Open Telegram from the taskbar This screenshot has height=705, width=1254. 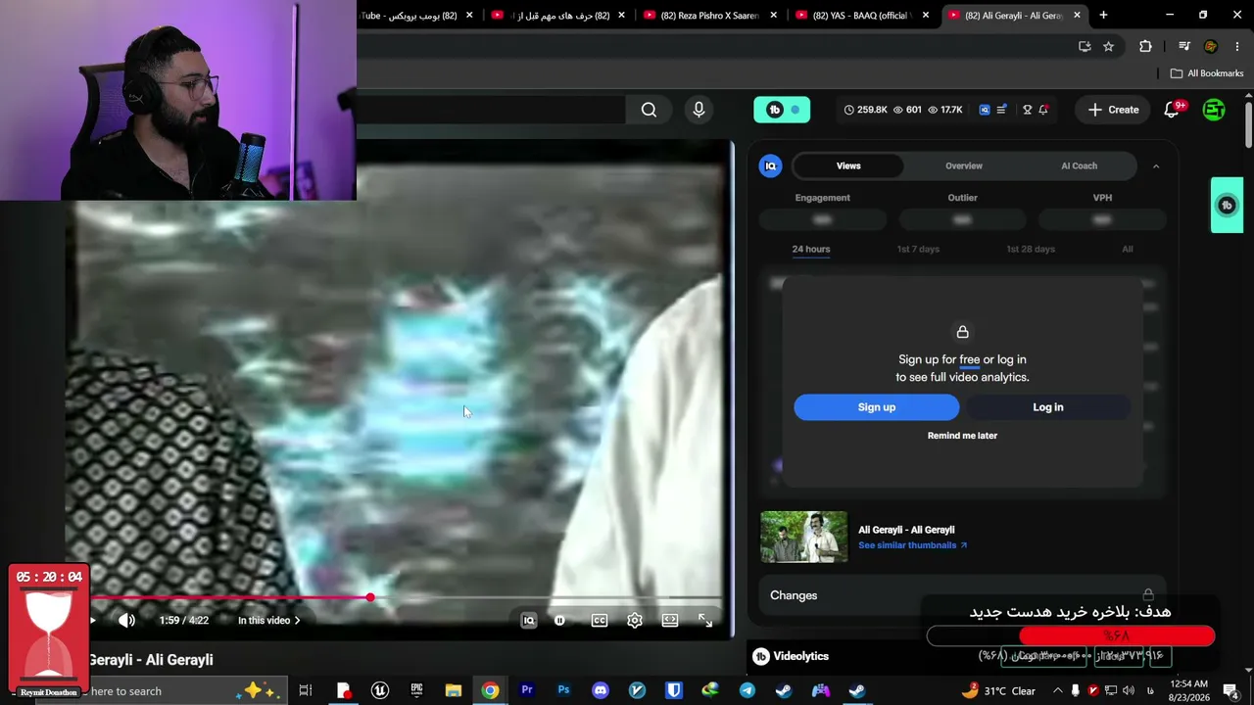coord(748,691)
